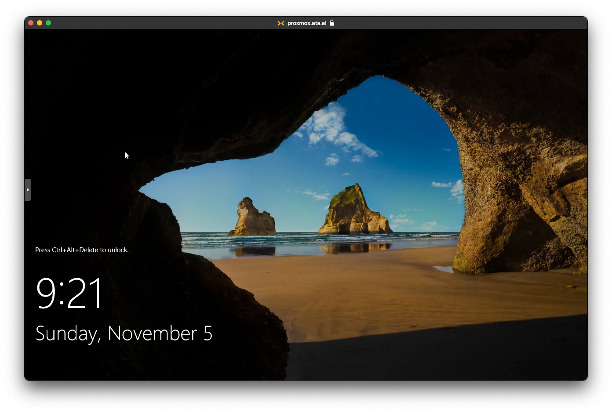Image resolution: width=612 pixels, height=413 pixels.
Task: Click the "Press Ctrl+Alt+Delete to unlock." message
Action: pos(82,250)
